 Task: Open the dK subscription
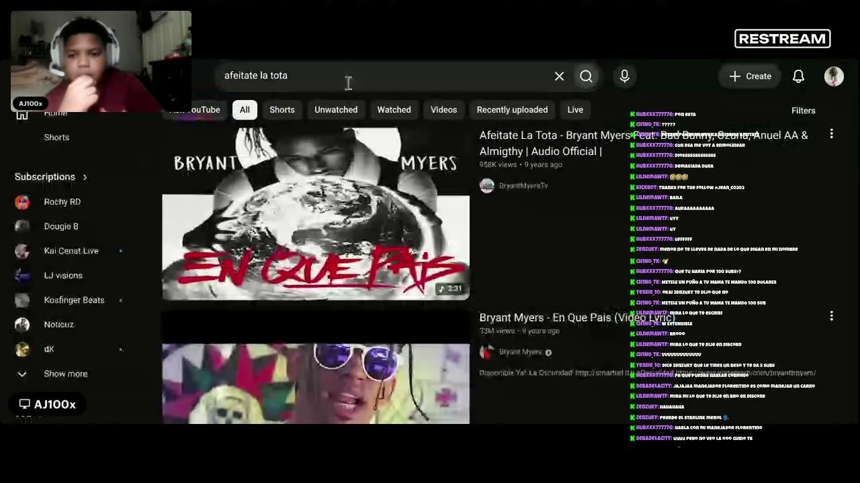49,350
